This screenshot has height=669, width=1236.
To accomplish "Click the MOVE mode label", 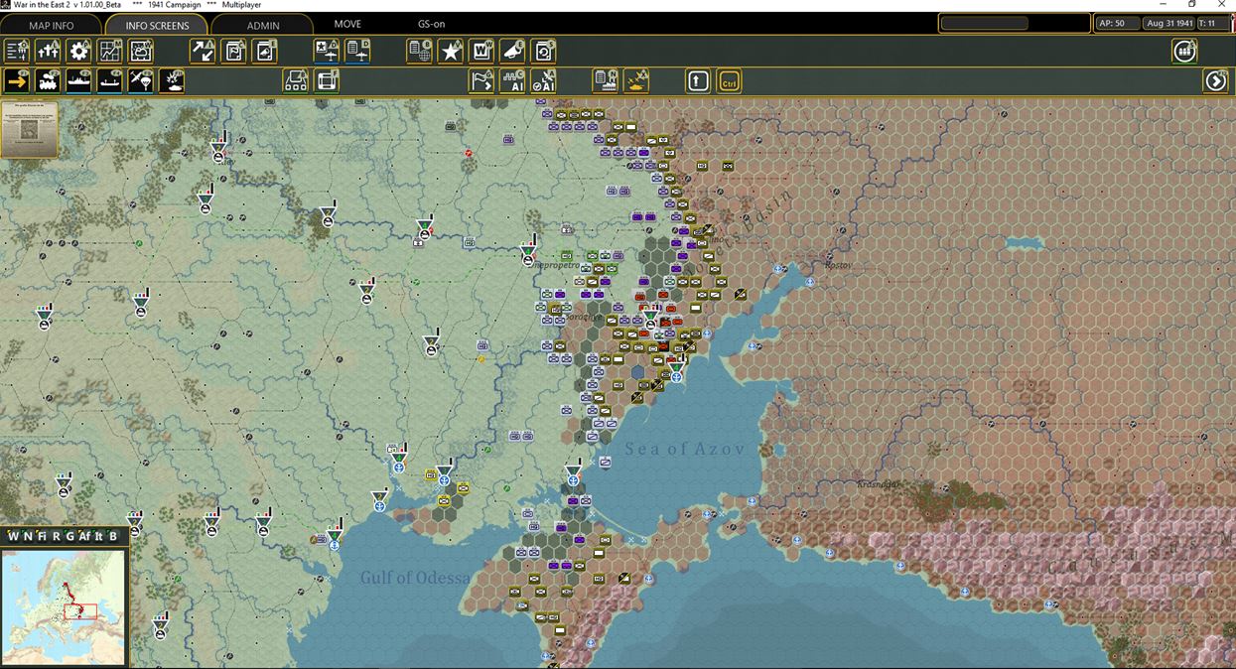I will (x=347, y=24).
